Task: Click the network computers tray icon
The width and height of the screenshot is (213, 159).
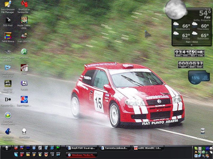Action: [x=199, y=156]
